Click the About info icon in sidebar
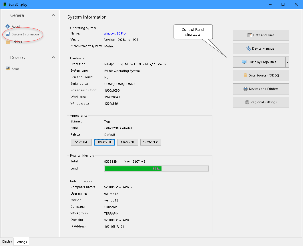 (8, 27)
